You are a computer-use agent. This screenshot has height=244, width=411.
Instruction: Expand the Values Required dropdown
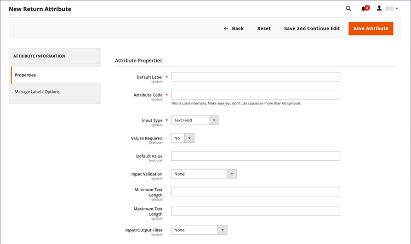pos(183,138)
